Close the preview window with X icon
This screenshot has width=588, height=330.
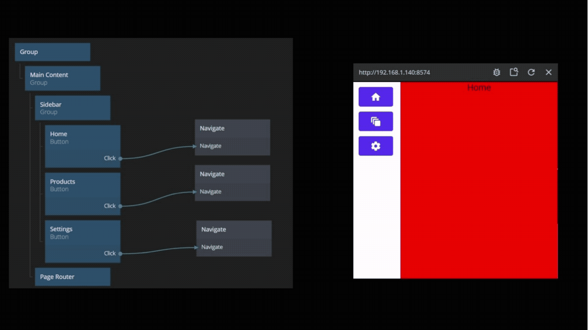click(548, 72)
